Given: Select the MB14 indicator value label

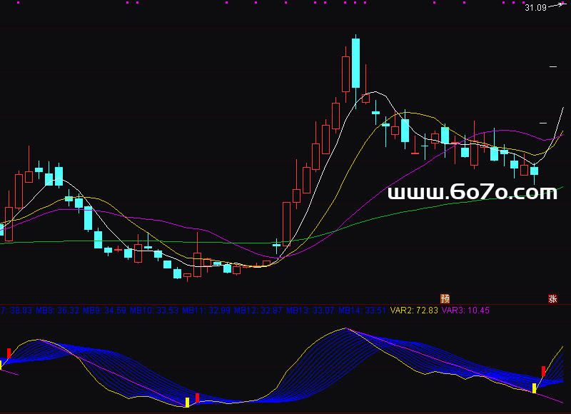Looking at the screenshot, I should point(363,310).
